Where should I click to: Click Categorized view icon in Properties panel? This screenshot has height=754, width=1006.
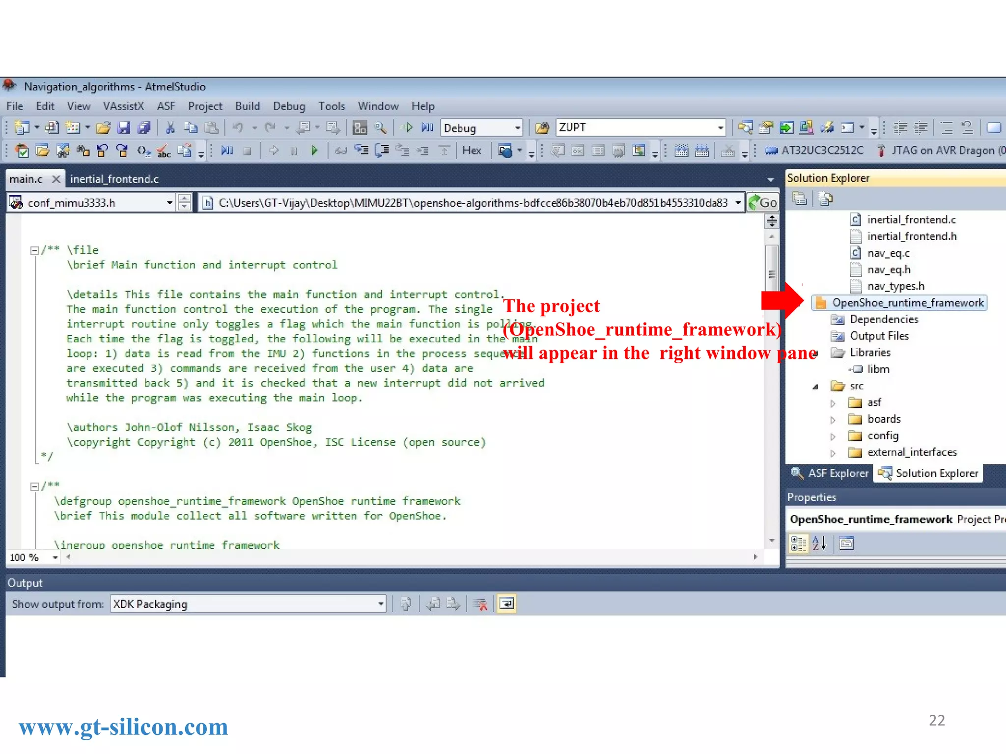(x=798, y=543)
